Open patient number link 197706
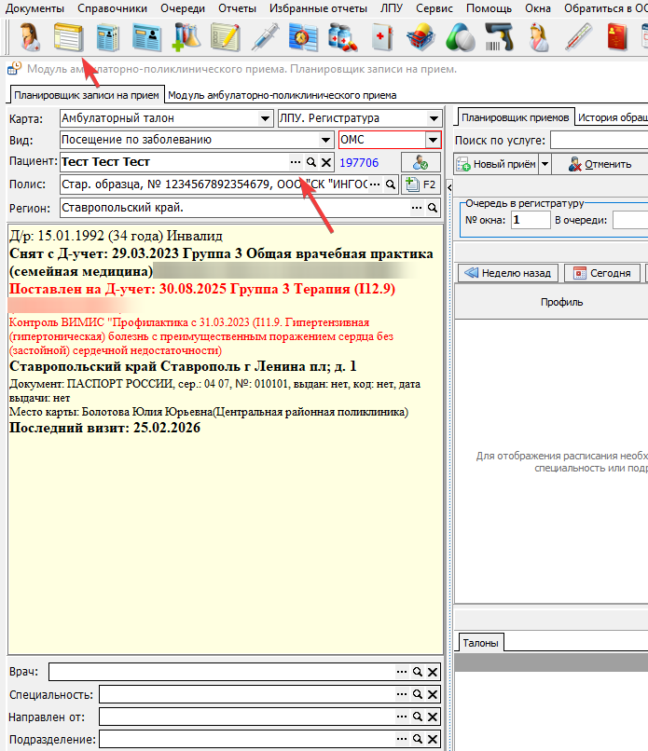Viewport: 648px width, 751px height. [x=359, y=163]
